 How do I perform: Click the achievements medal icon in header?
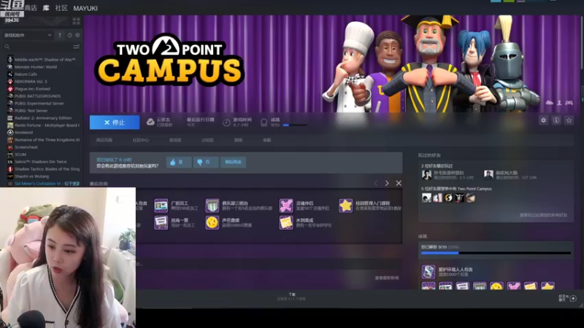point(264,122)
